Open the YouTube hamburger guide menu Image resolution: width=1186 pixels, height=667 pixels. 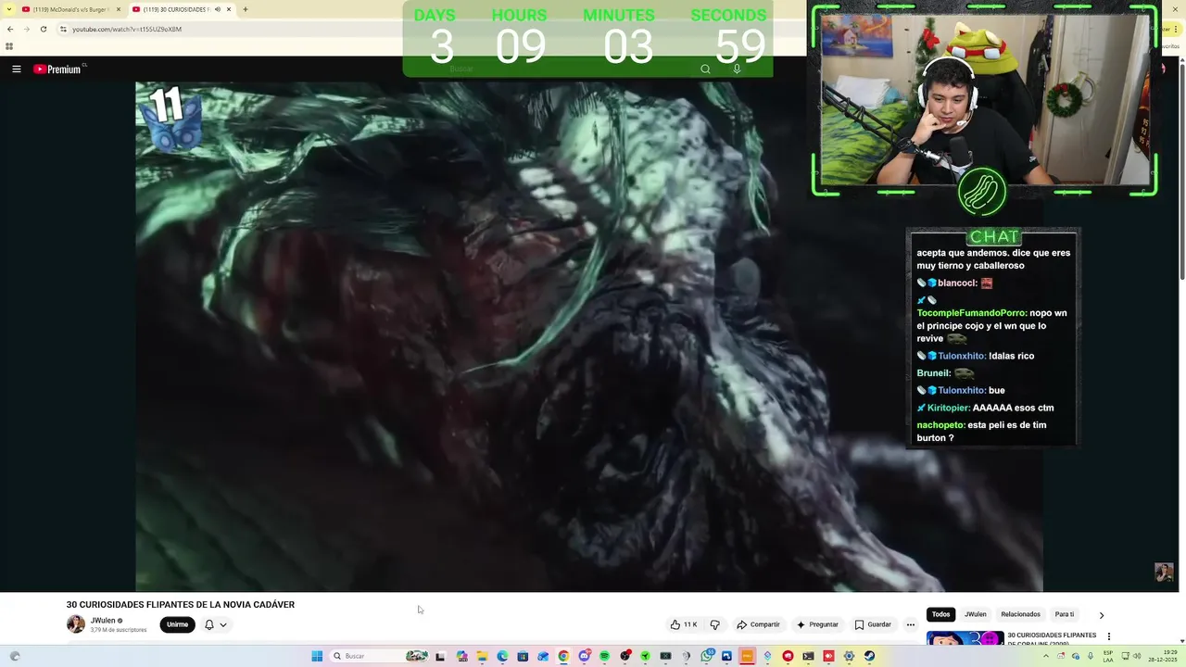(16, 69)
